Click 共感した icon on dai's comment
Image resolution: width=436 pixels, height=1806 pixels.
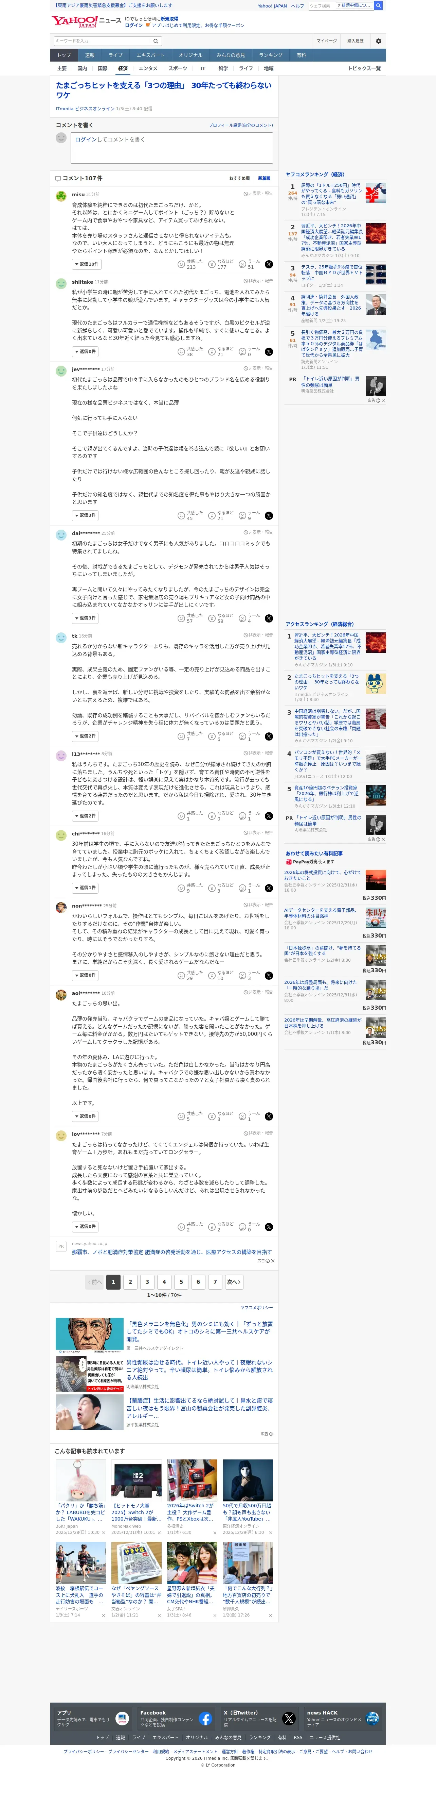pos(181,618)
